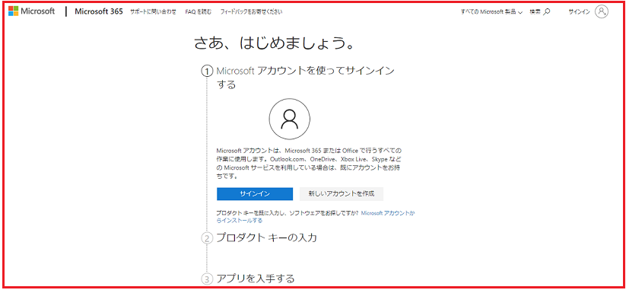This screenshot has width=626, height=290.
Task: Click the account avatar icon in the header
Action: pos(601,11)
